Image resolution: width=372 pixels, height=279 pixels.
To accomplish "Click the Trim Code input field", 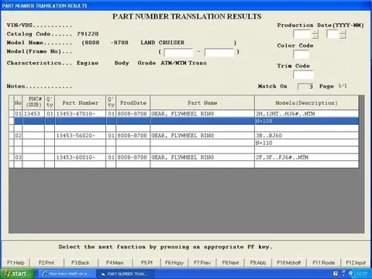I will click(303, 74).
